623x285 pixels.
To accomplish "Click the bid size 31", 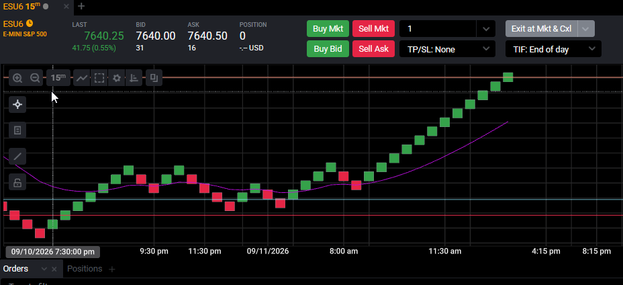I will click(140, 48).
